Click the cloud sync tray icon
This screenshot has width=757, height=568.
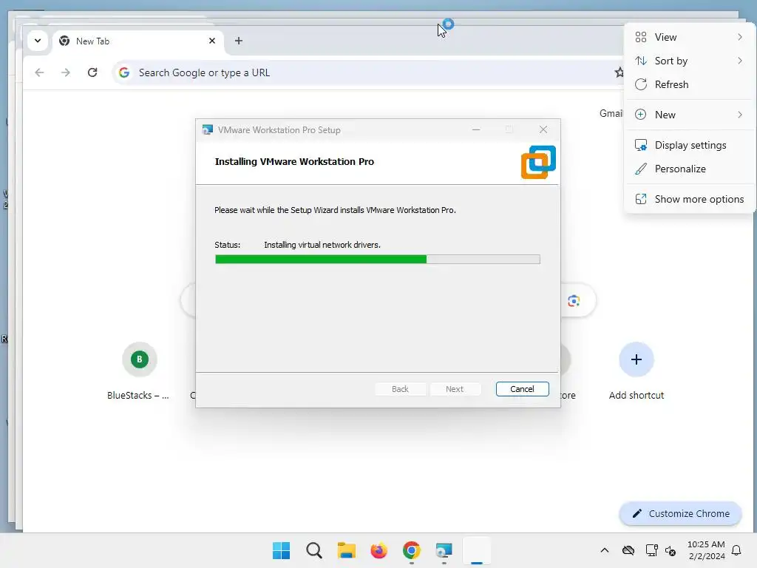(628, 550)
